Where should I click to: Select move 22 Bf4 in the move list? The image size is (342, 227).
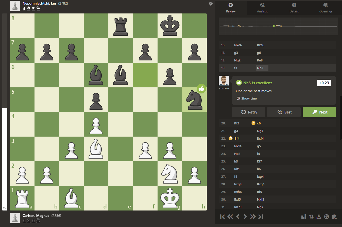[x=237, y=138]
